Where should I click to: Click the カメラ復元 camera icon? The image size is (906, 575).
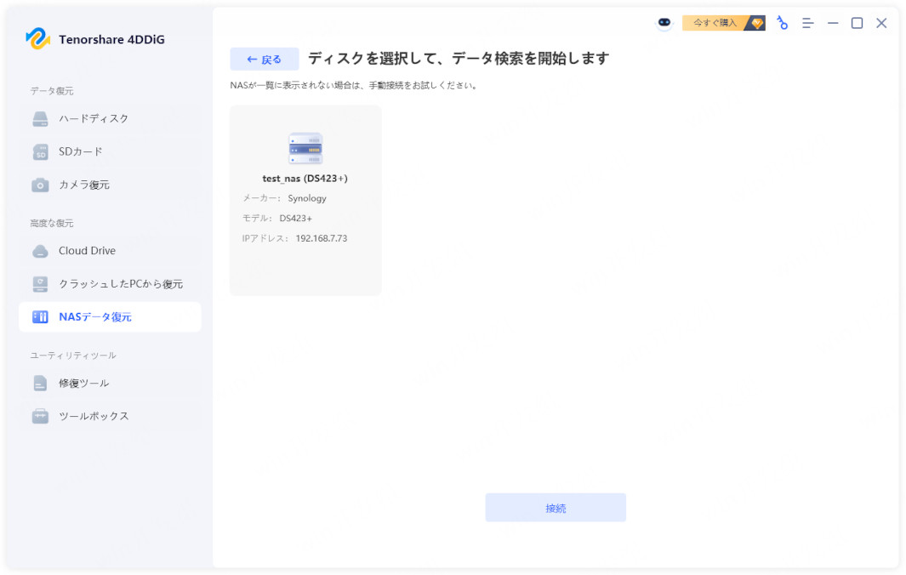pyautogui.click(x=40, y=185)
